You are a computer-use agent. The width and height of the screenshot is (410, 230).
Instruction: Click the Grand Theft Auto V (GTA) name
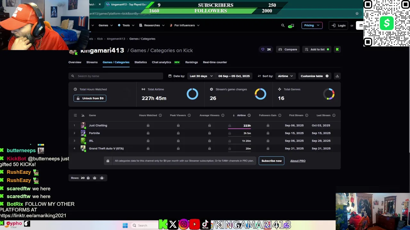pos(106,149)
